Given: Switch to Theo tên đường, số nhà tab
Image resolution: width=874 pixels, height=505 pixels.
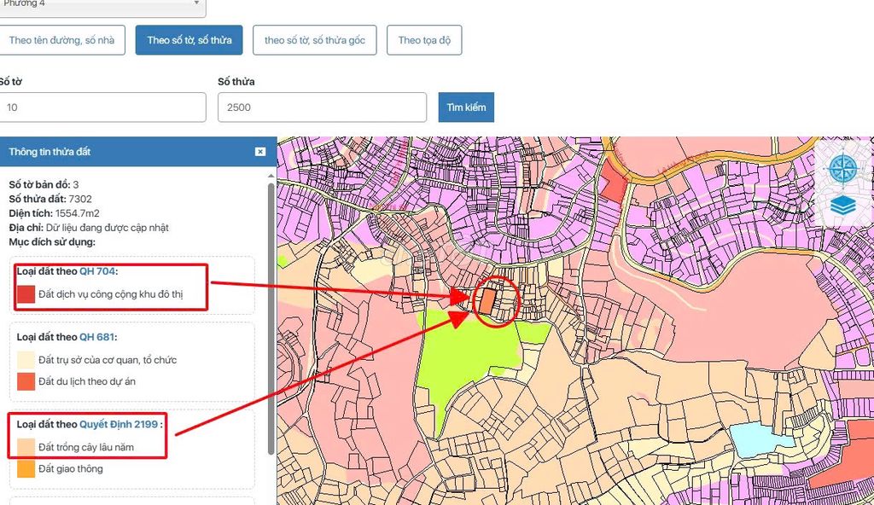Looking at the screenshot, I should coord(61,40).
